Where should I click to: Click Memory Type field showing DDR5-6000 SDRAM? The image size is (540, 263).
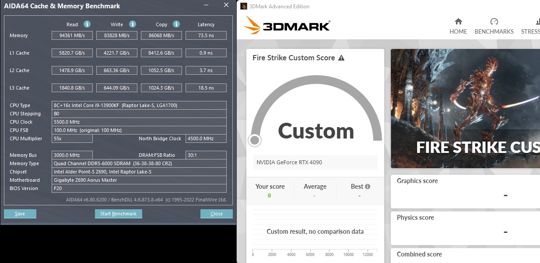[x=139, y=163]
